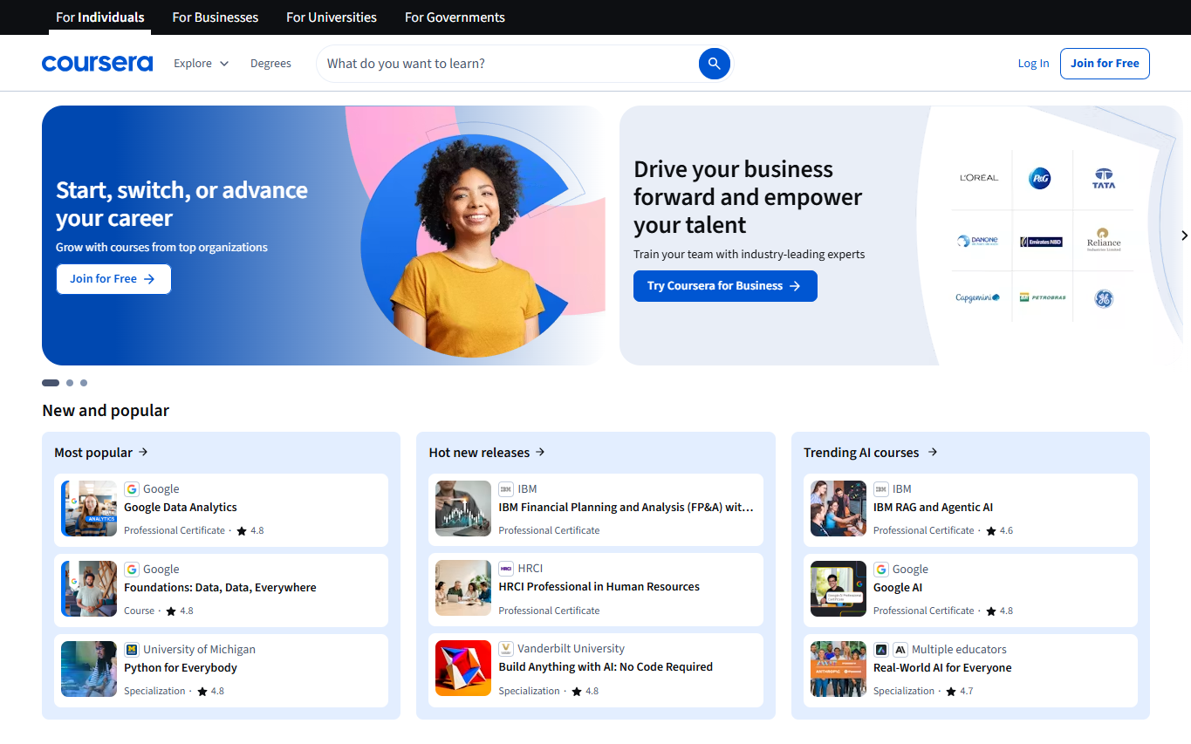
Task: Click the Log In link
Action: (1033, 64)
